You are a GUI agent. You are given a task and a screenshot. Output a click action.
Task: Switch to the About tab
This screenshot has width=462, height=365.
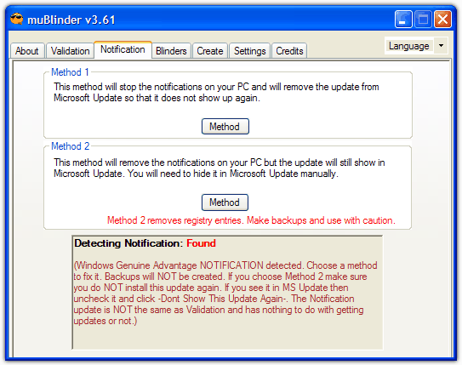click(27, 51)
